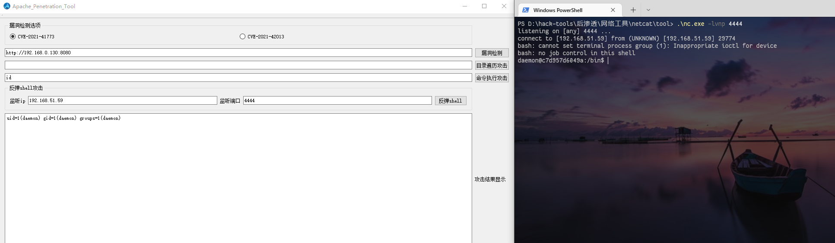
Task: Focus the 监听端口 input field
Action: (x=337, y=100)
